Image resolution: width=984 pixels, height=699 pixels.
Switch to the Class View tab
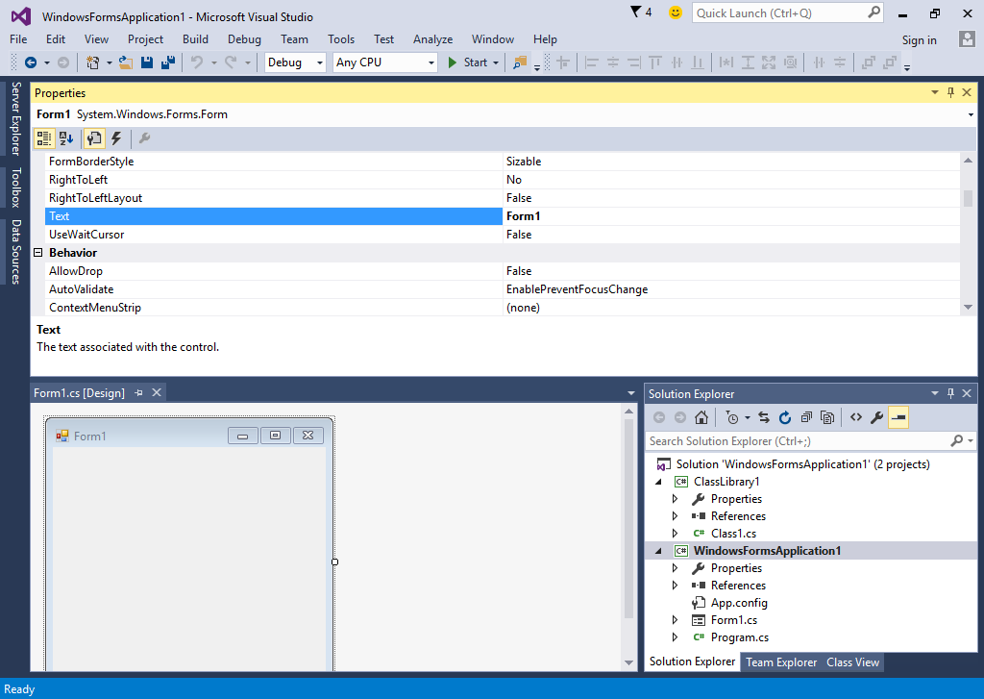(x=852, y=662)
